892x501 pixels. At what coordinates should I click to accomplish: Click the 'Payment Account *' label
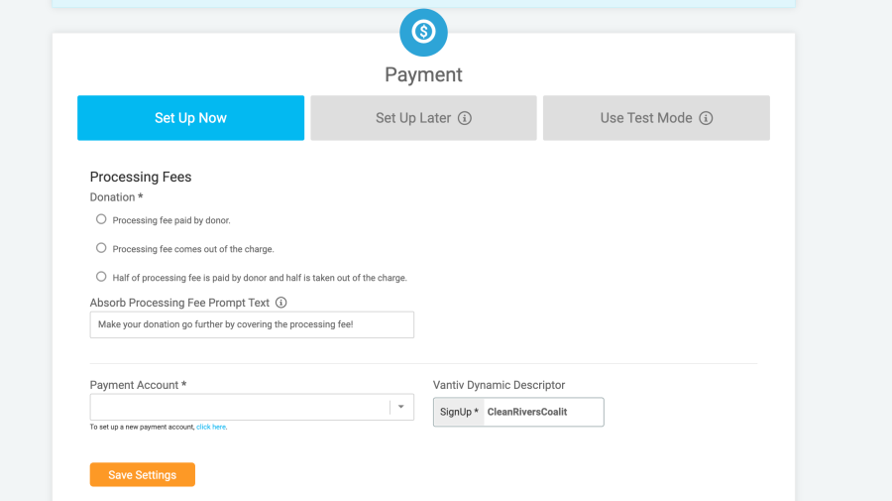pos(138,385)
